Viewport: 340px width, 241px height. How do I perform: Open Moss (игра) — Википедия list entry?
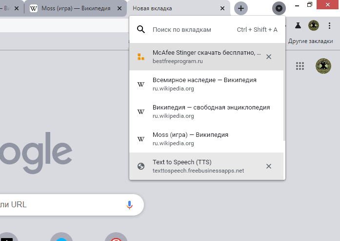click(x=206, y=139)
